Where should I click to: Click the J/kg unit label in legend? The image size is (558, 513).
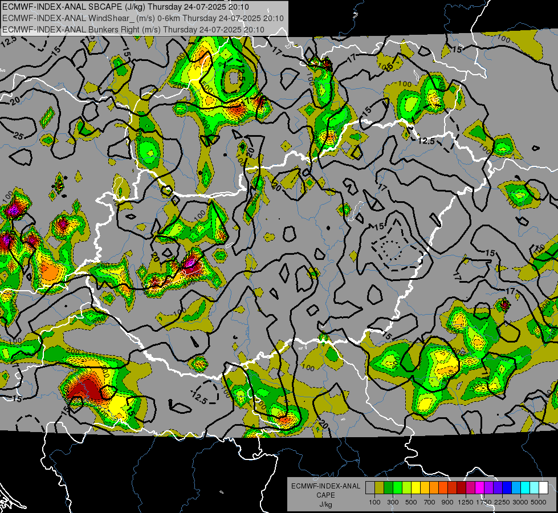325,505
